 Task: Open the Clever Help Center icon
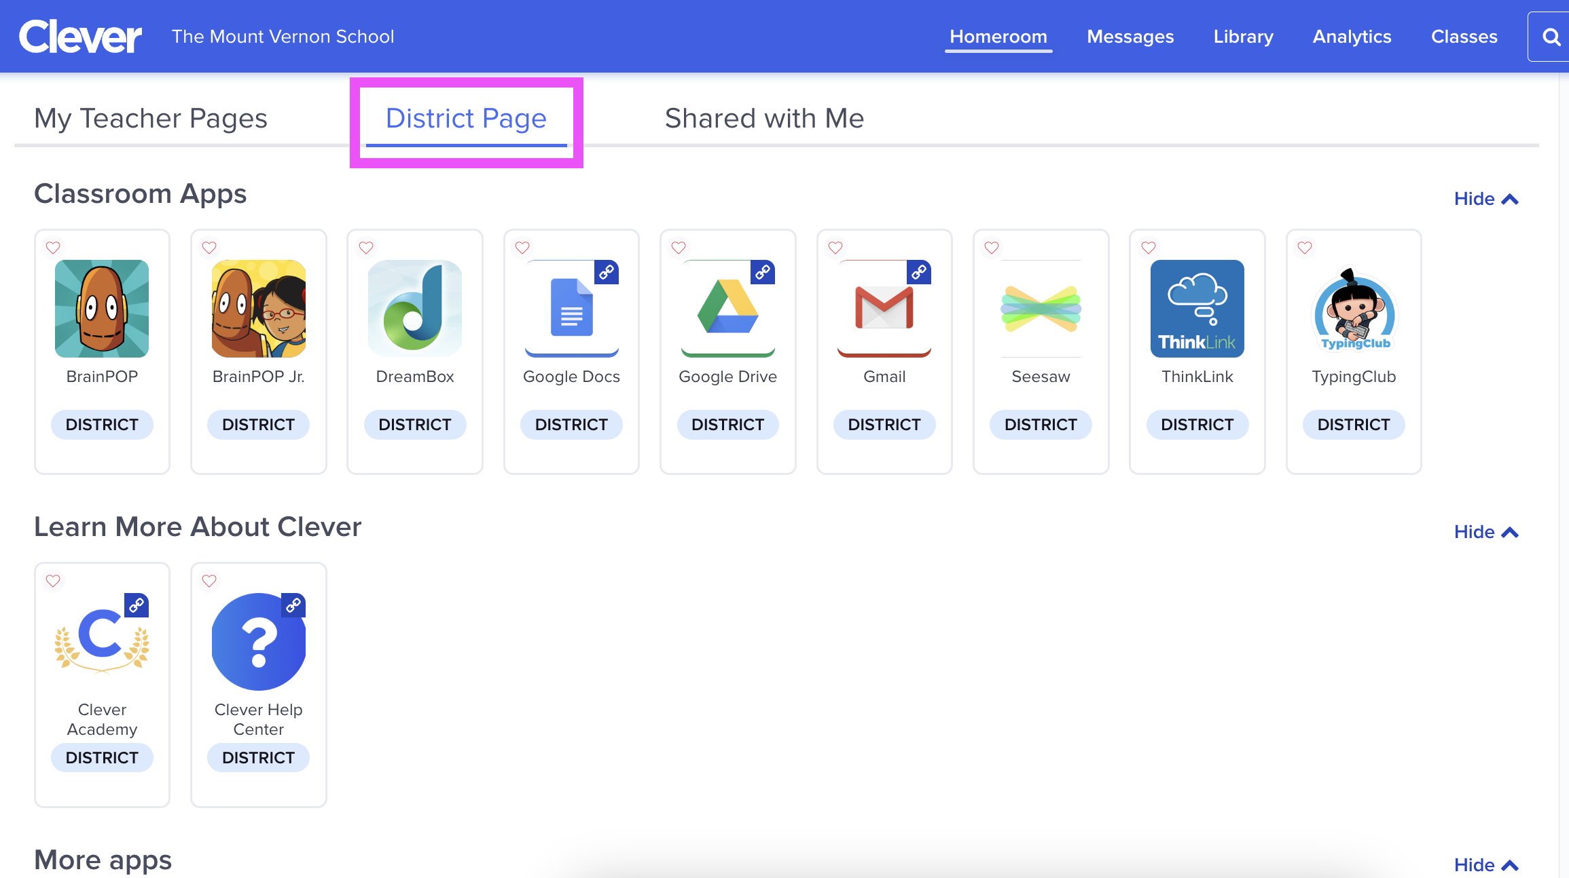(259, 642)
